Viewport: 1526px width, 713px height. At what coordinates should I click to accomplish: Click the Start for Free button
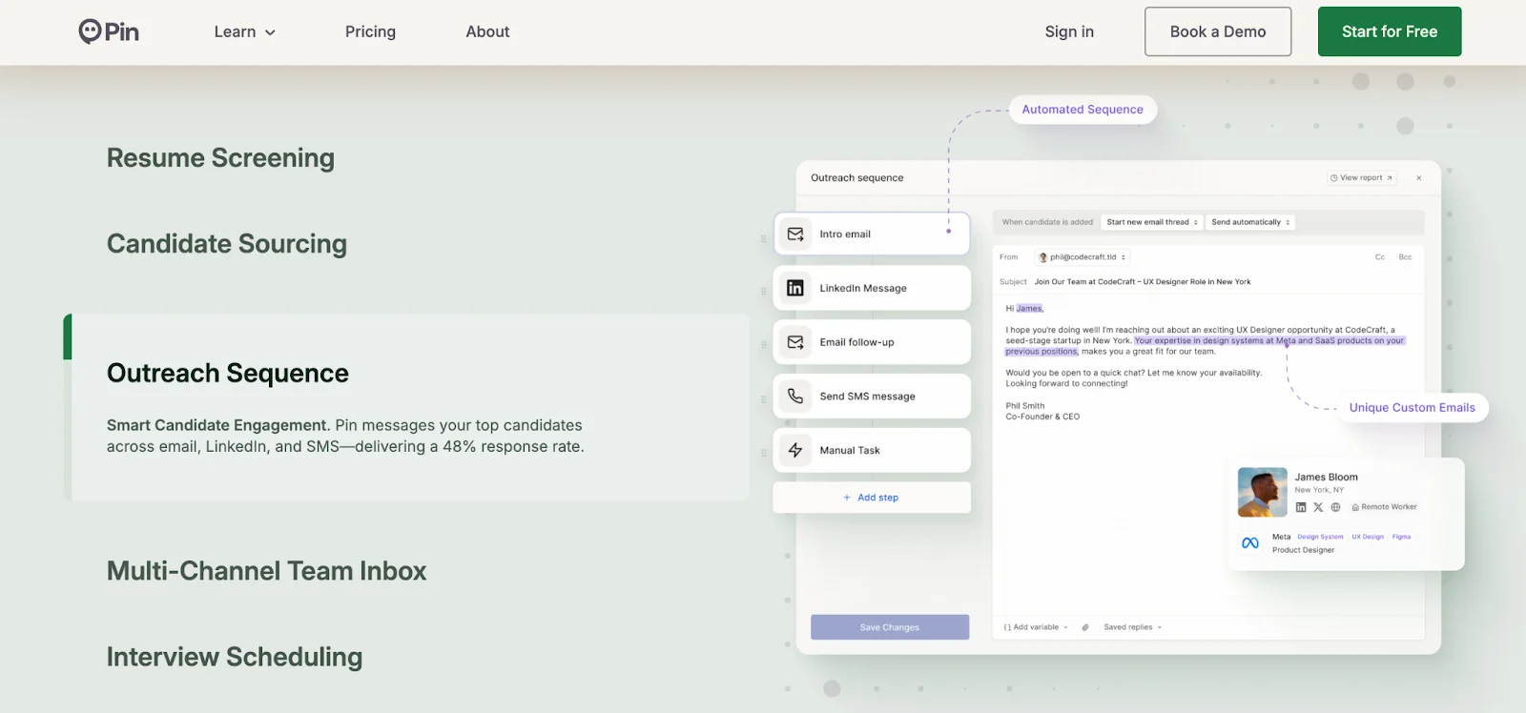tap(1389, 31)
